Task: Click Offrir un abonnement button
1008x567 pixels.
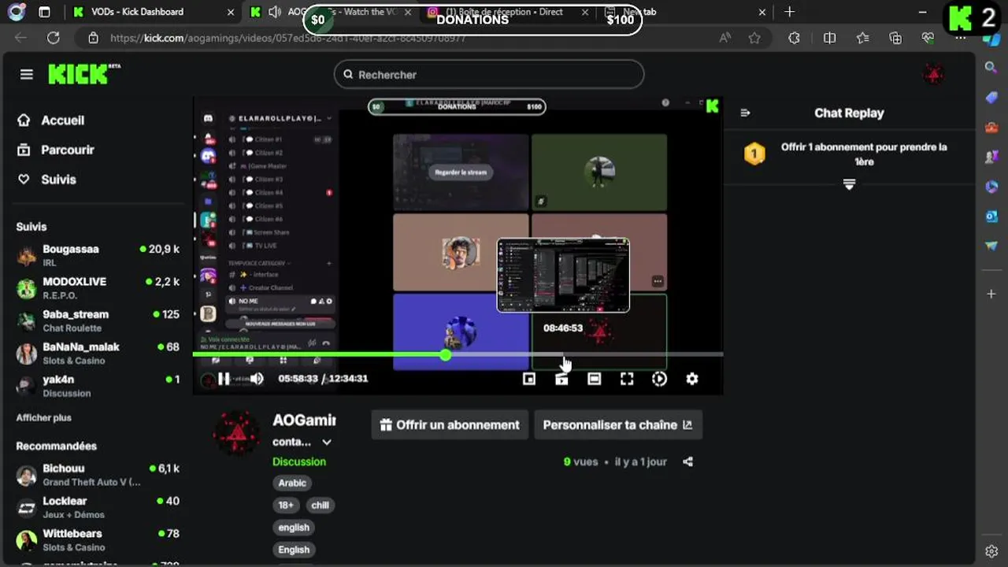Action: pyautogui.click(x=450, y=424)
